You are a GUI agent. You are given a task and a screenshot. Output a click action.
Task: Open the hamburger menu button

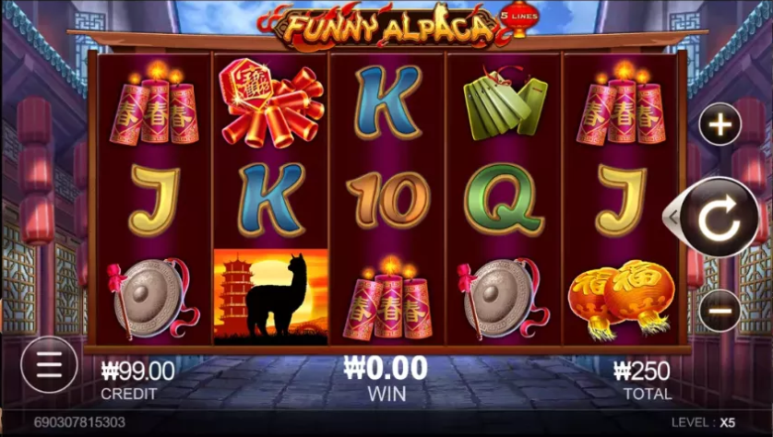click(x=49, y=364)
